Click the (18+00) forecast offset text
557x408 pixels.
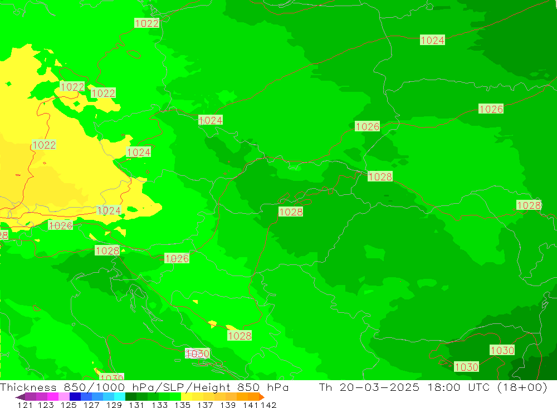click(x=522, y=387)
